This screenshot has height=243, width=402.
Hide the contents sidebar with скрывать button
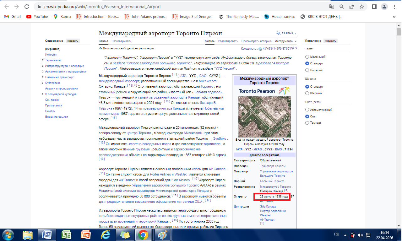pos(73,41)
